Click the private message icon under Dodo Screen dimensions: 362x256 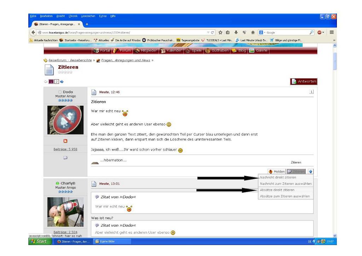click(x=65, y=157)
